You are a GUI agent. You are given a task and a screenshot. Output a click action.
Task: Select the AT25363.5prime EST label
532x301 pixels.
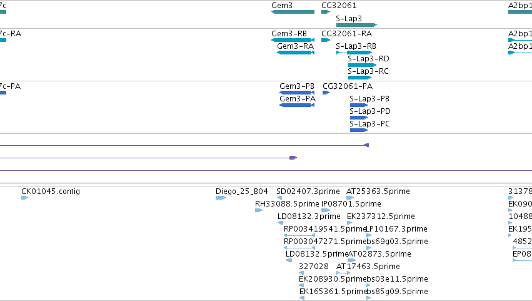(378, 191)
